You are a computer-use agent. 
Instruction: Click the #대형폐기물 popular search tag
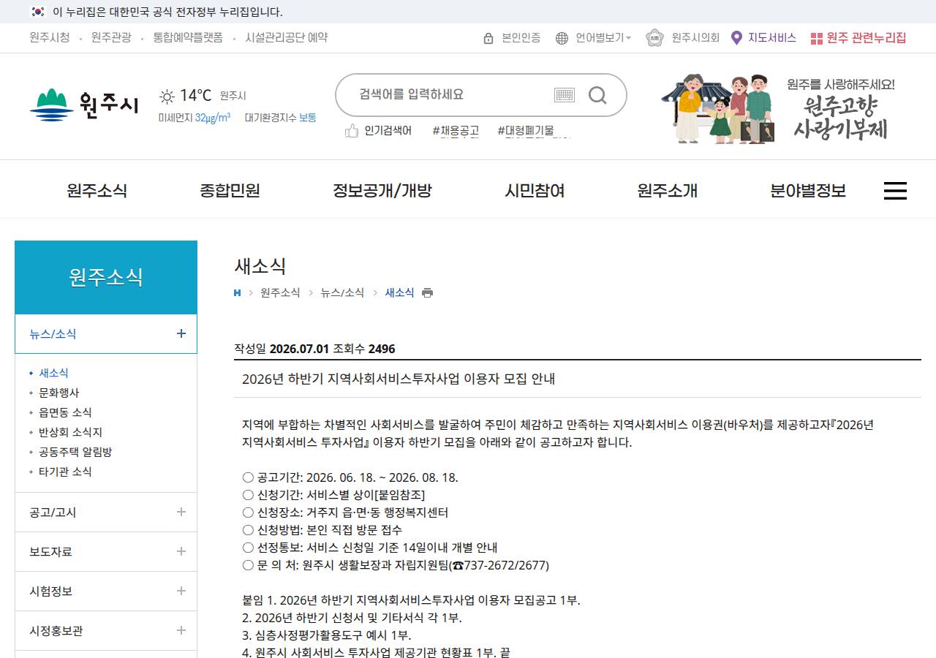(526, 131)
